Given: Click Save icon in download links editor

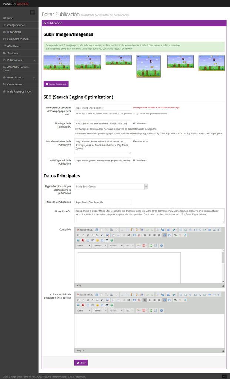Looking at the screenshot, I should (x=97, y=295).
